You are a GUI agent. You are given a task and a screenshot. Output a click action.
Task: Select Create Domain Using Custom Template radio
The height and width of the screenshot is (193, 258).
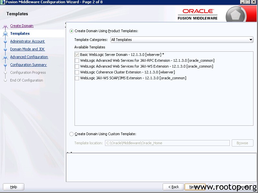tap(71, 134)
